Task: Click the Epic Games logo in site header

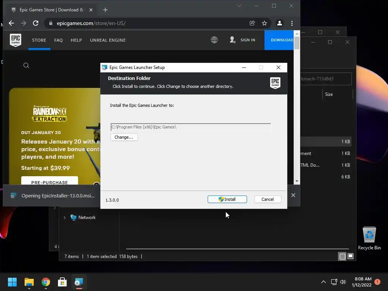Action: [x=15, y=40]
